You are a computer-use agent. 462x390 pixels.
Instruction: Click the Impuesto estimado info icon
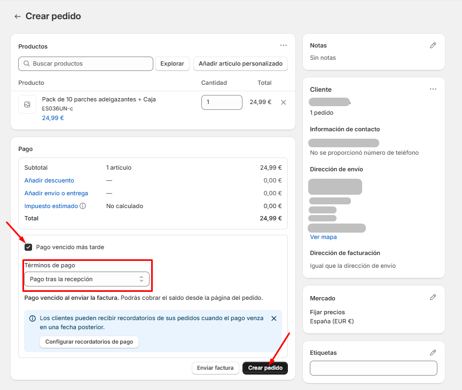[83, 206]
